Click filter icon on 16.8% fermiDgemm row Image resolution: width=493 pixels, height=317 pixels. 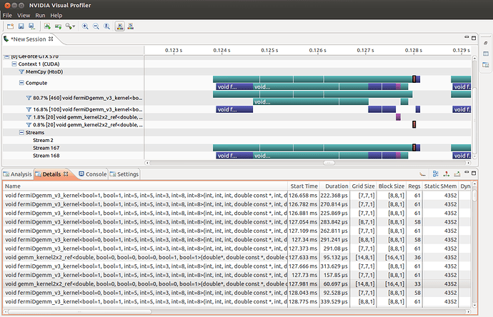click(x=29, y=109)
